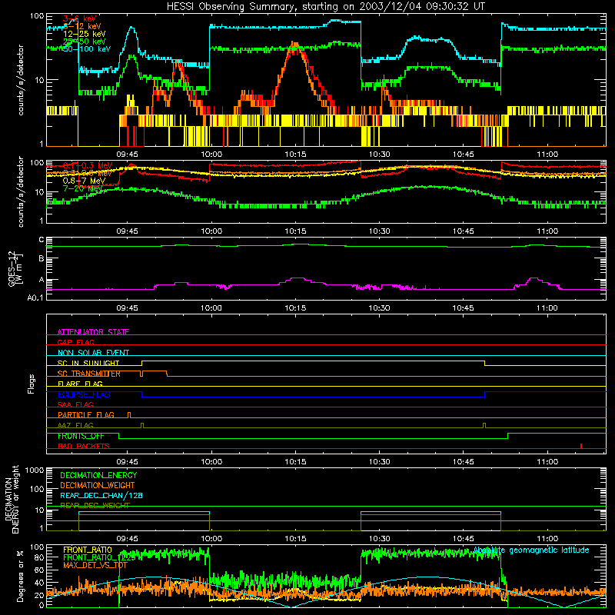
Task: Click the HESSI Observing Summary title
Action: (x=325, y=7)
